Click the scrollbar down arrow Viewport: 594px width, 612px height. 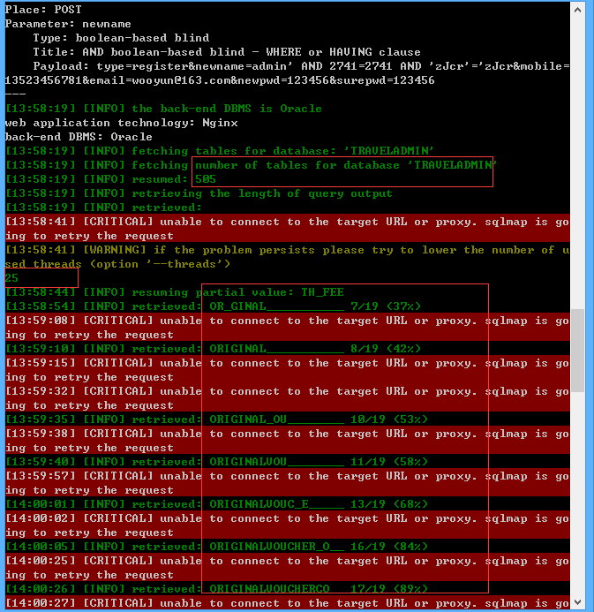[577, 602]
